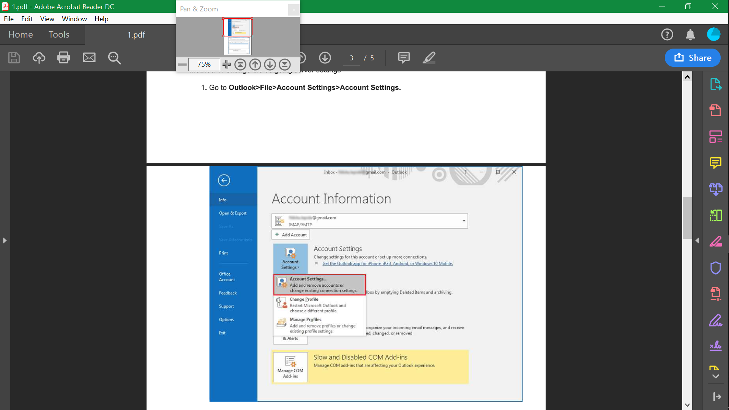
Task: Open Help question mark icon
Action: point(667,35)
